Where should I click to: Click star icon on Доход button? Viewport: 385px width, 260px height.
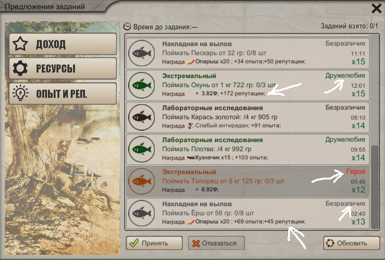20,44
